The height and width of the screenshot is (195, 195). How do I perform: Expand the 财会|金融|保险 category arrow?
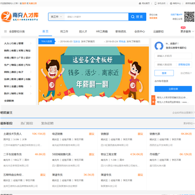pyautogui.click(x=31, y=86)
